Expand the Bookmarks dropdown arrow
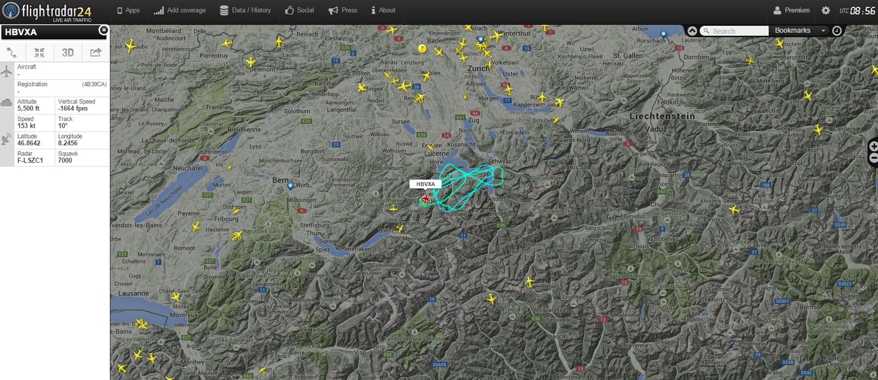The width and height of the screenshot is (878, 380). pos(823,31)
